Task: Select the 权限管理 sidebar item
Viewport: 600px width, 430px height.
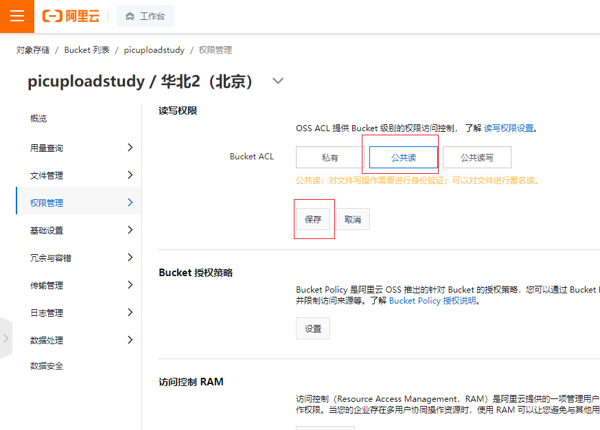Action: coord(79,201)
